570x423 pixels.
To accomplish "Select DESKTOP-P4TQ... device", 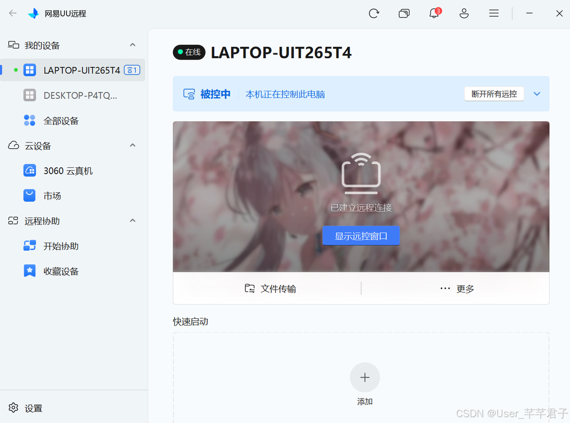I will [73, 95].
